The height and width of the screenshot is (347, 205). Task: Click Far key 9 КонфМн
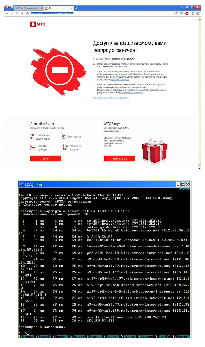[x=163, y=336]
